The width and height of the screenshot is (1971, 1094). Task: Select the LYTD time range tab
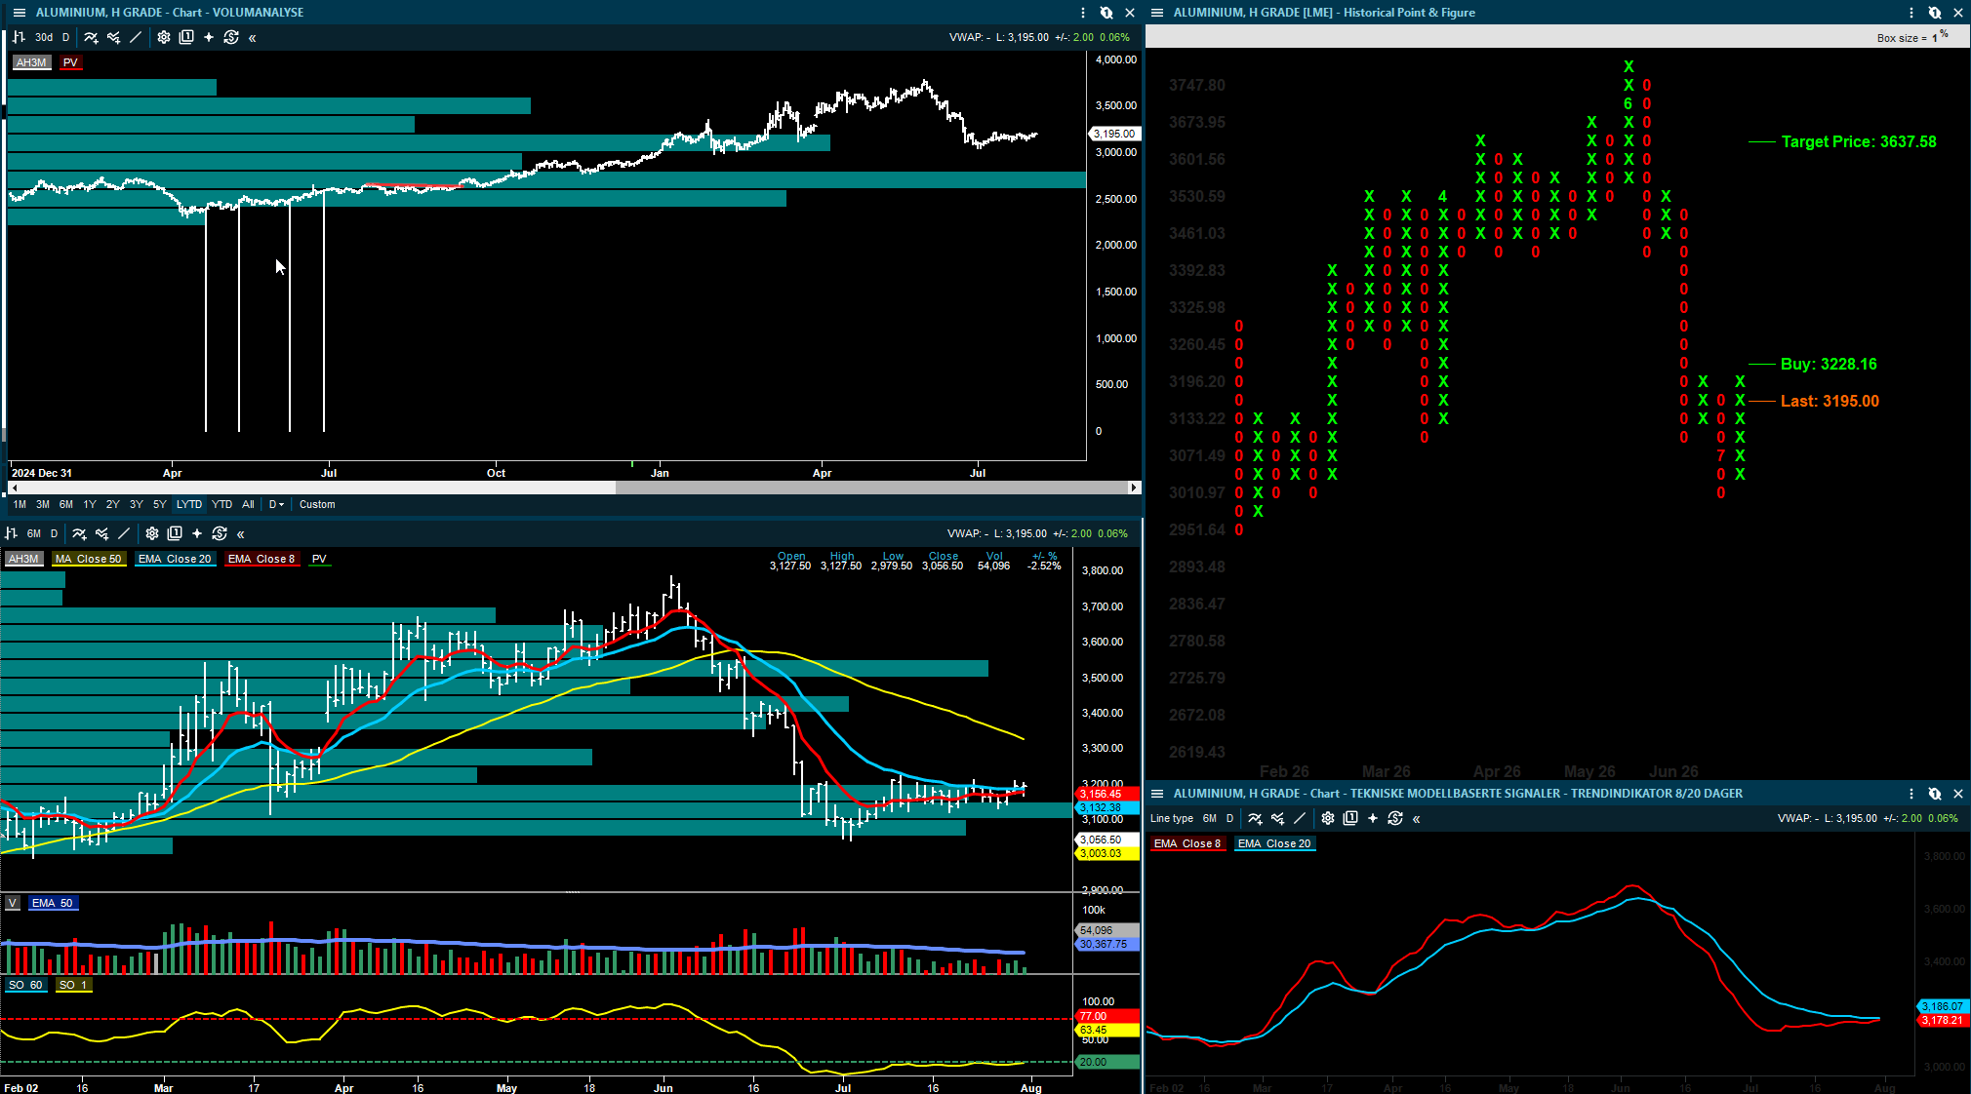click(x=189, y=504)
